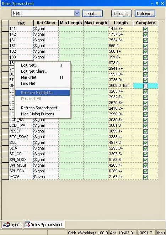The height and width of the screenshot is (235, 166).
Task: Click net name cell LCD_RW
Action: click(21, 125)
